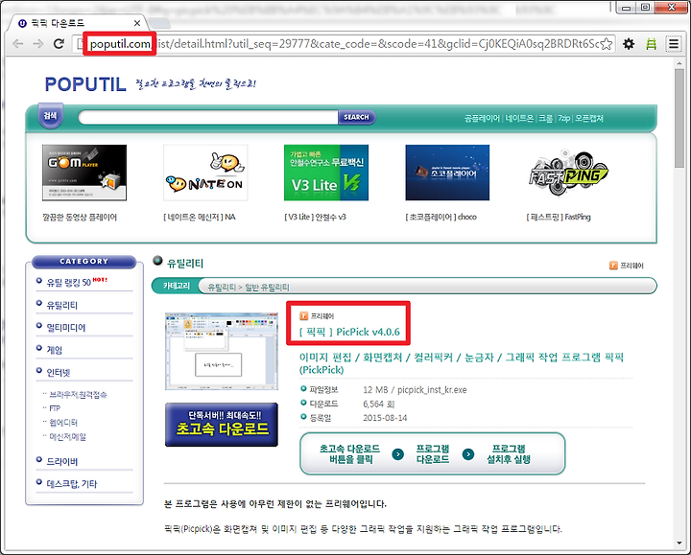Click the 6,564 회 download count
Viewport: 691px width, 555px height.
[379, 404]
